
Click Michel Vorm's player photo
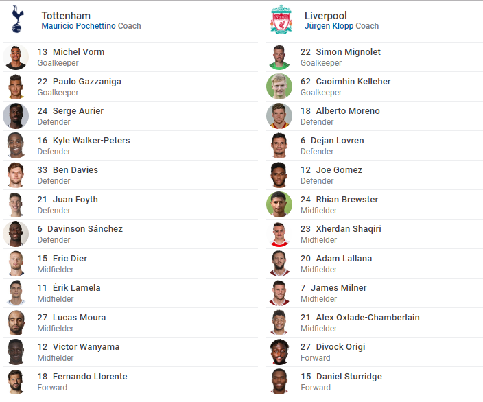[16, 58]
